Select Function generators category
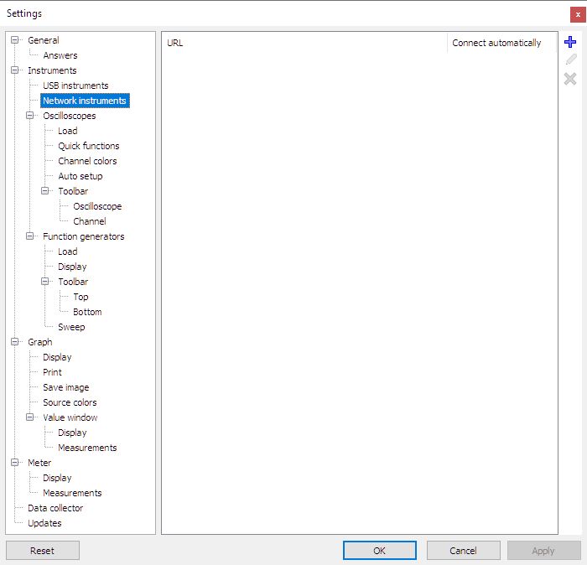Viewport: 587px width, 565px height. click(x=84, y=236)
